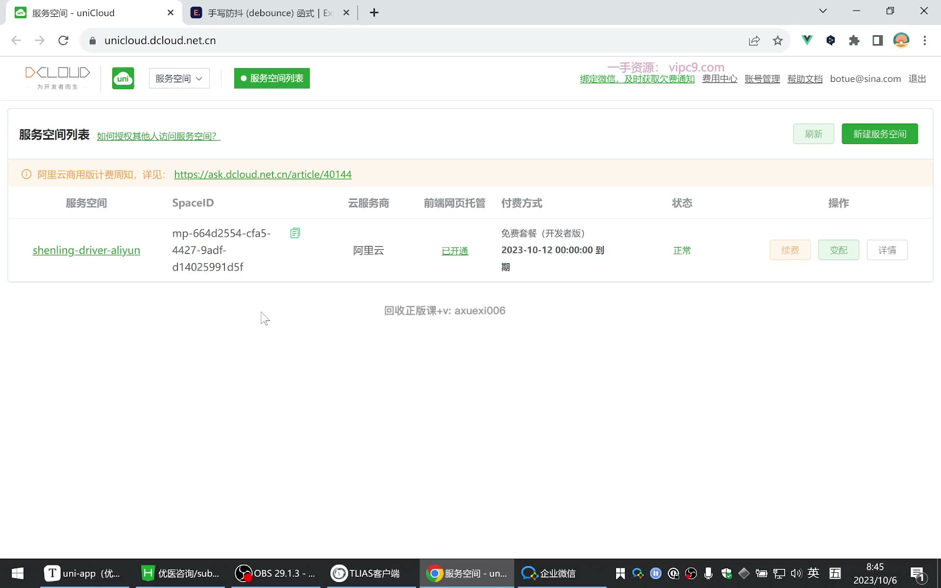Copy the SpaceID using the copy icon
Image resolution: width=941 pixels, height=588 pixels.
click(x=295, y=233)
